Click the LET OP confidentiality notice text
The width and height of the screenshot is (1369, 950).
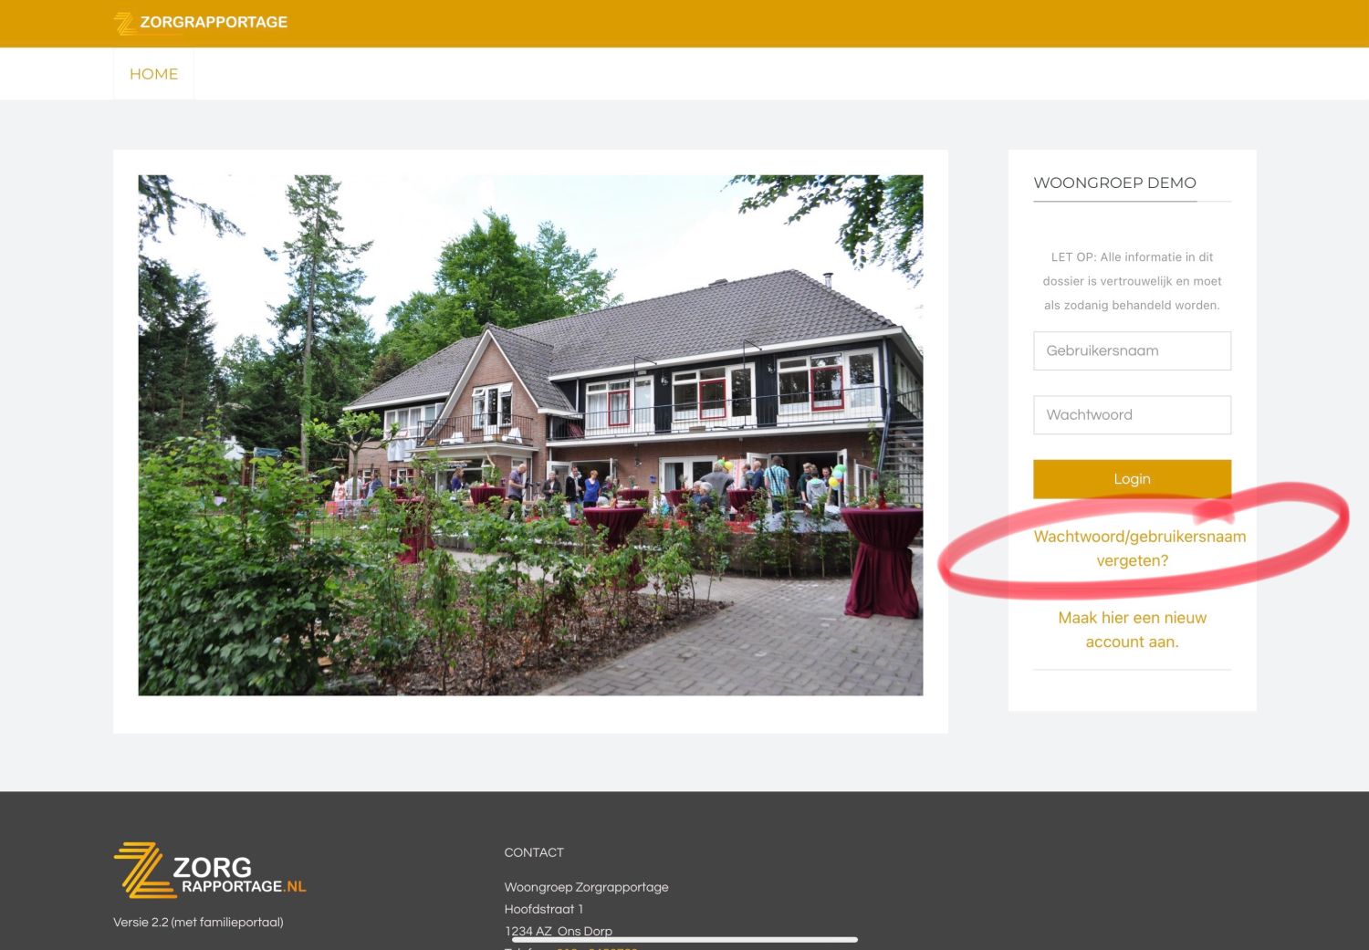[x=1132, y=281]
